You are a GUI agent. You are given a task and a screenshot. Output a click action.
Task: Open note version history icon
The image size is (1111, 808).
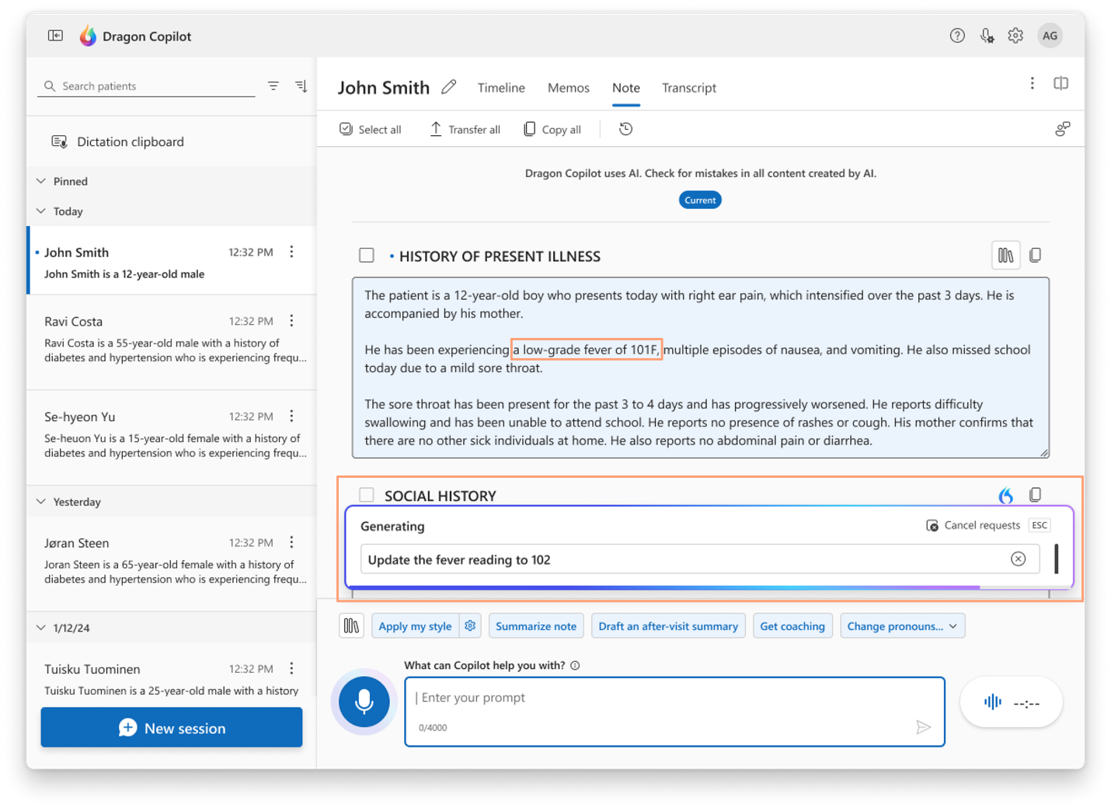(x=625, y=129)
